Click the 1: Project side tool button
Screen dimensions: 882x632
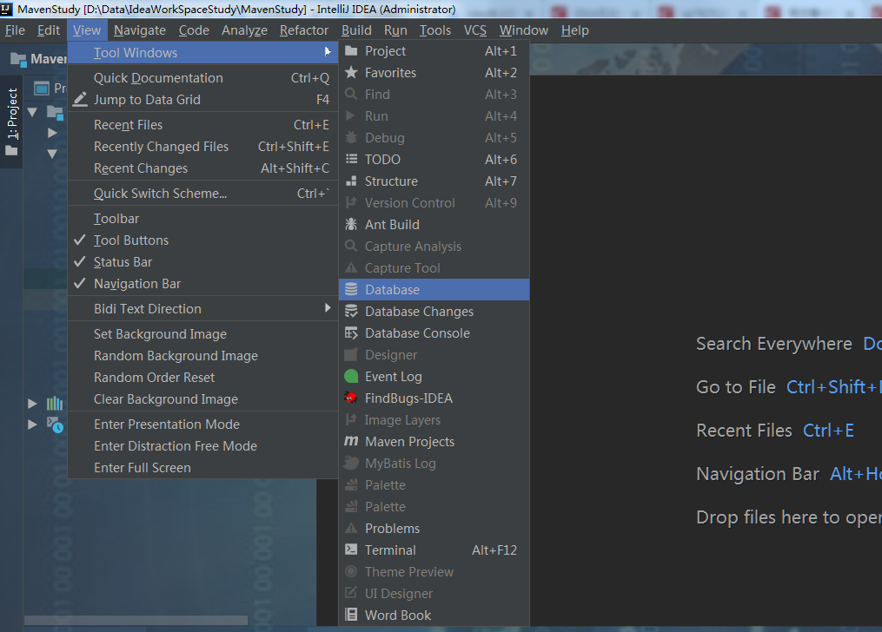pos(11,121)
